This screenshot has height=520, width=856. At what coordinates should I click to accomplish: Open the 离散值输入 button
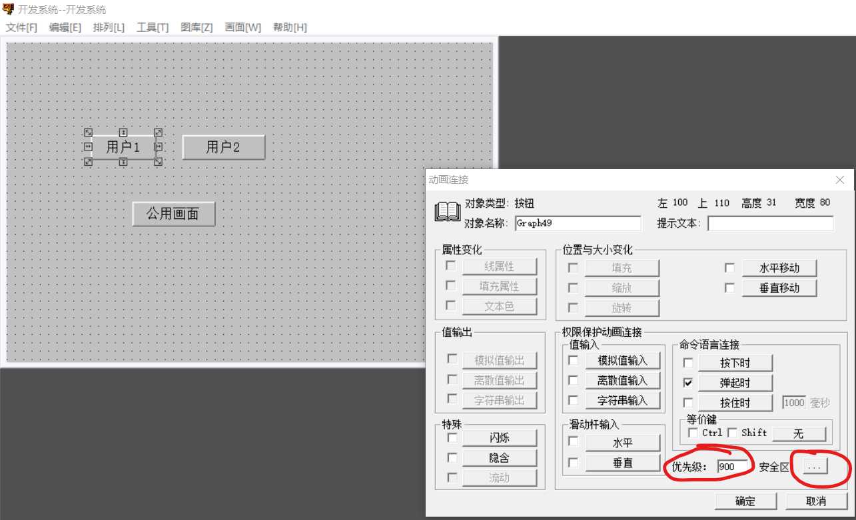click(623, 380)
